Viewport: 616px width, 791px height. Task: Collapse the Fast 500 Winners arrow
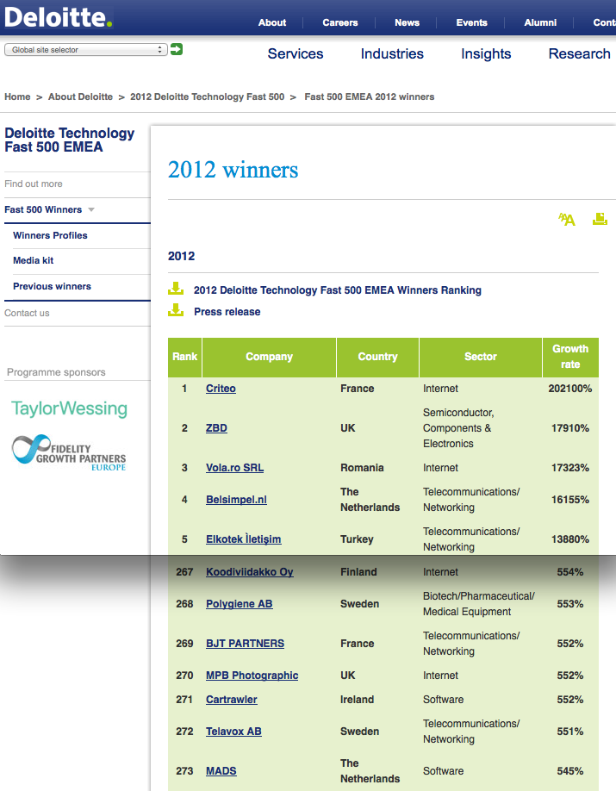pos(91,209)
